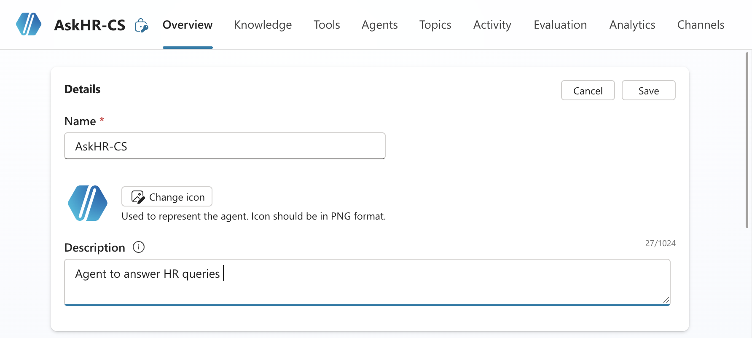The width and height of the screenshot is (752, 338).
Task: Navigate to the Topics tab
Action: pos(435,25)
